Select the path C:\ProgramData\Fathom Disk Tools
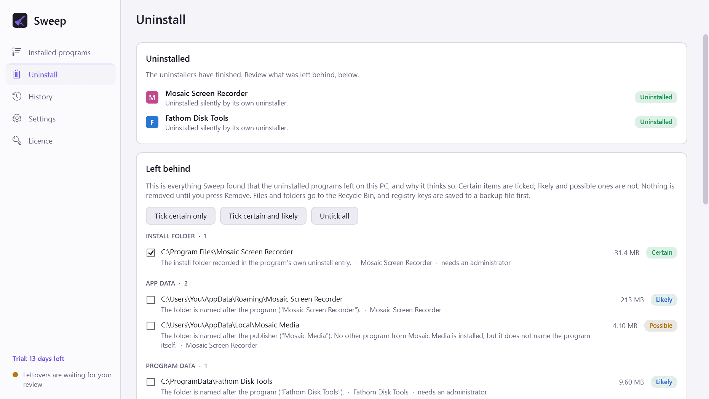Image resolution: width=709 pixels, height=399 pixels. pyautogui.click(x=217, y=381)
